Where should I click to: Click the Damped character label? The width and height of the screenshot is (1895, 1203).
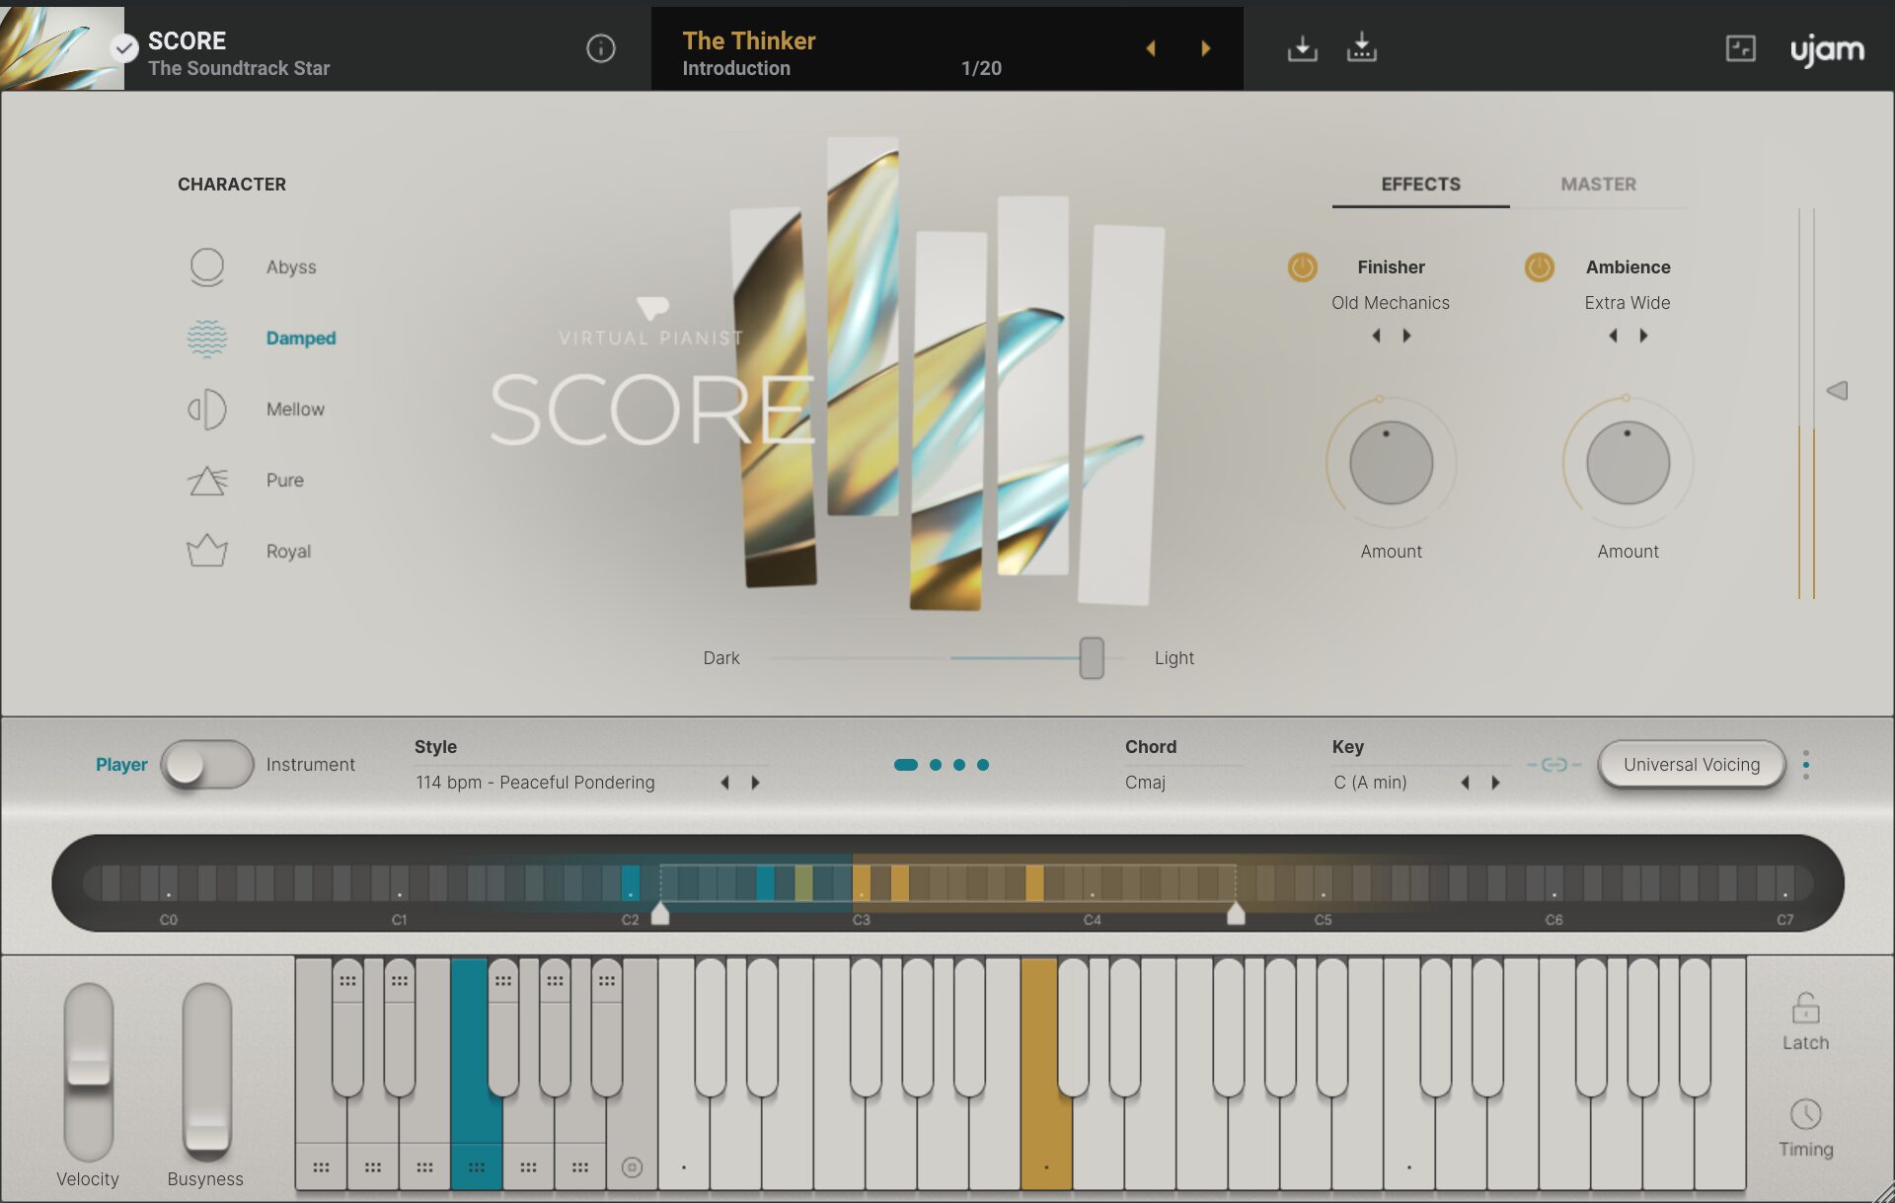(301, 338)
